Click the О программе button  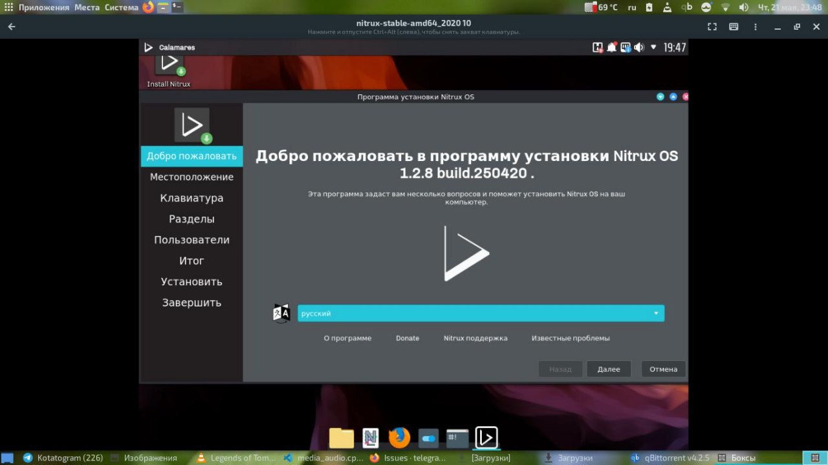click(x=347, y=338)
